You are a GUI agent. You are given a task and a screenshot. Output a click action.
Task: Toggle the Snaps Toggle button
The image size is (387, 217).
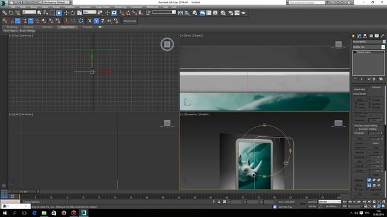pos(122,13)
